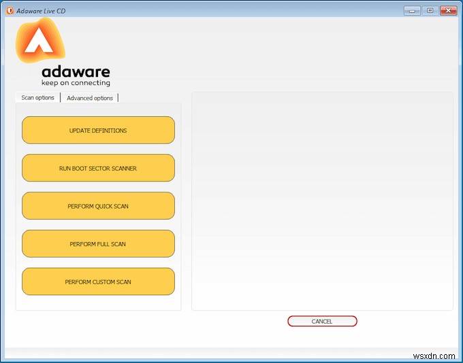Screen dimensions: 463x363
Task: Click the Adaware title bar app icon
Action: coord(10,11)
